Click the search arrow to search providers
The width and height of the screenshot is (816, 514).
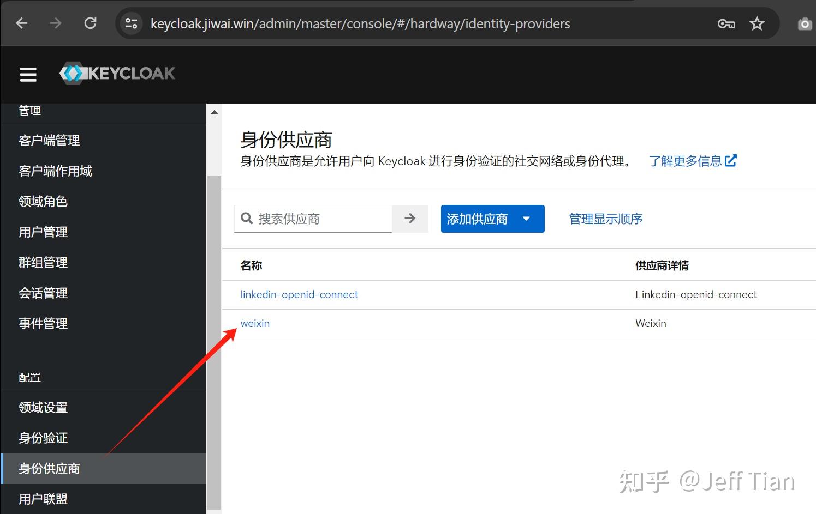(x=410, y=219)
